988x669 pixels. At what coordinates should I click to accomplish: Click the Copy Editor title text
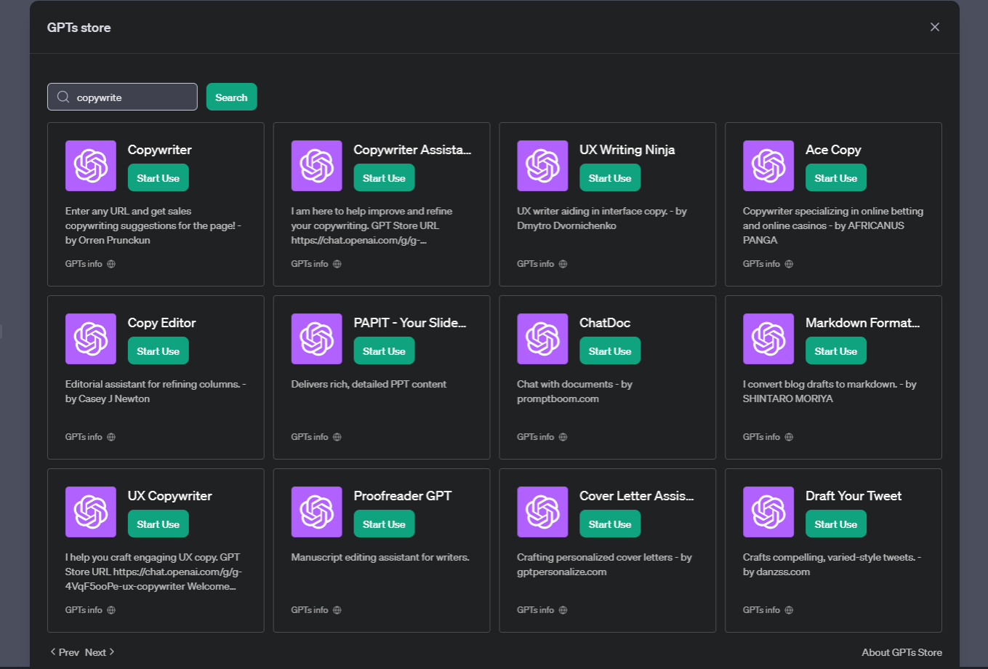click(161, 323)
